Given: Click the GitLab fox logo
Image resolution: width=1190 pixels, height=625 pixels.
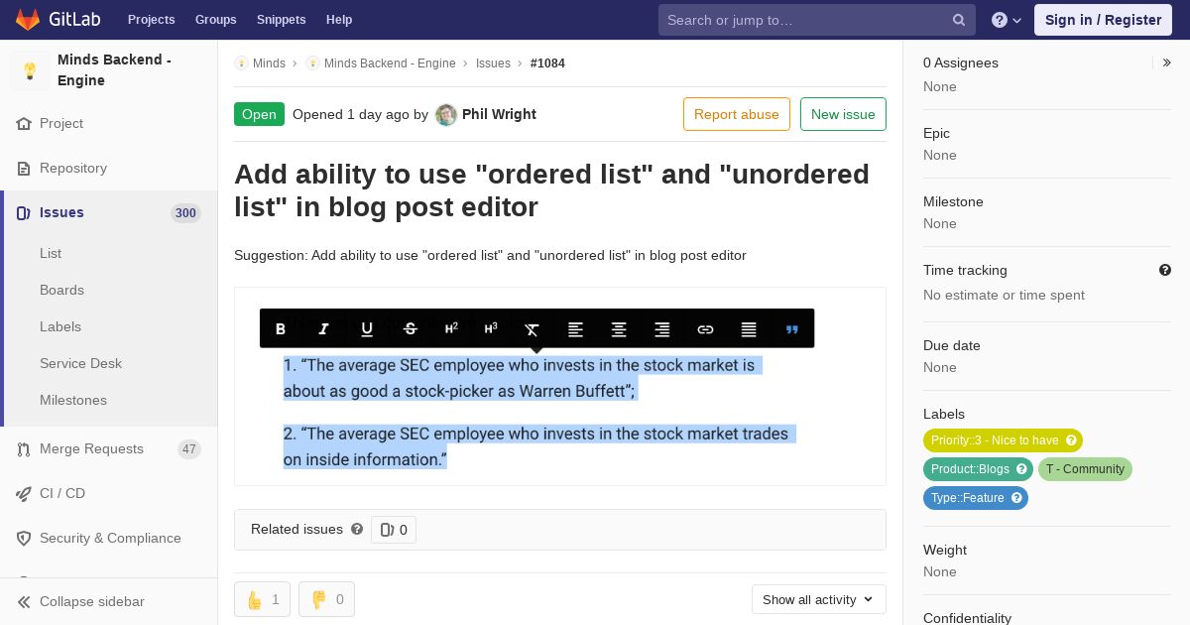Looking at the screenshot, I should 28,20.
